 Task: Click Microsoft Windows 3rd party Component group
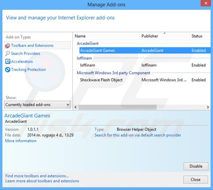coord(114,73)
